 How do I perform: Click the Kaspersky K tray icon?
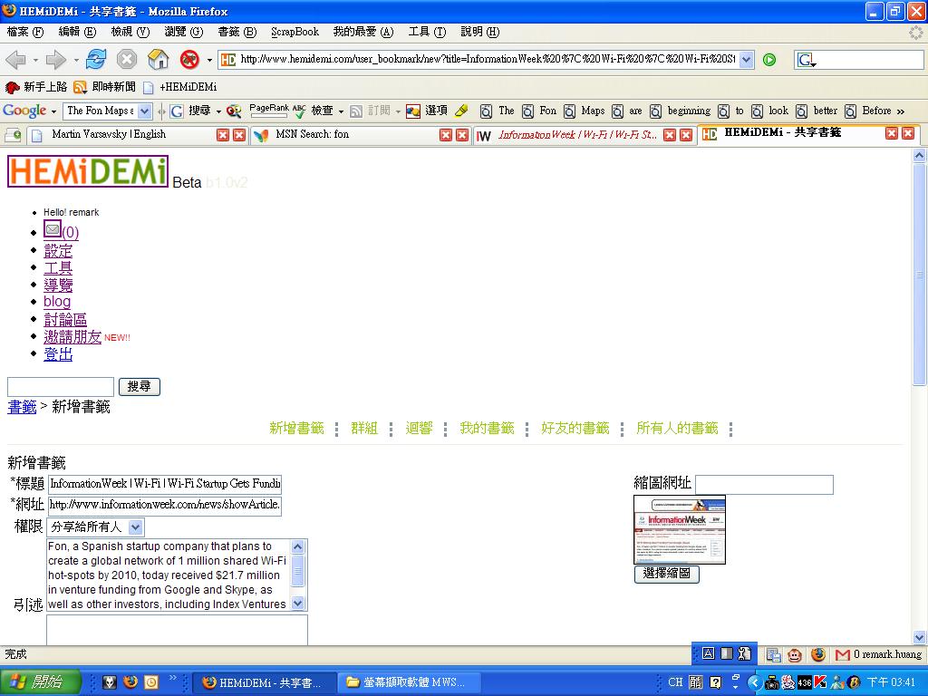tap(820, 682)
